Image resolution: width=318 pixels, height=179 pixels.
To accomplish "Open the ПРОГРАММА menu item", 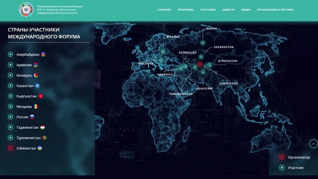I will tap(185, 10).
